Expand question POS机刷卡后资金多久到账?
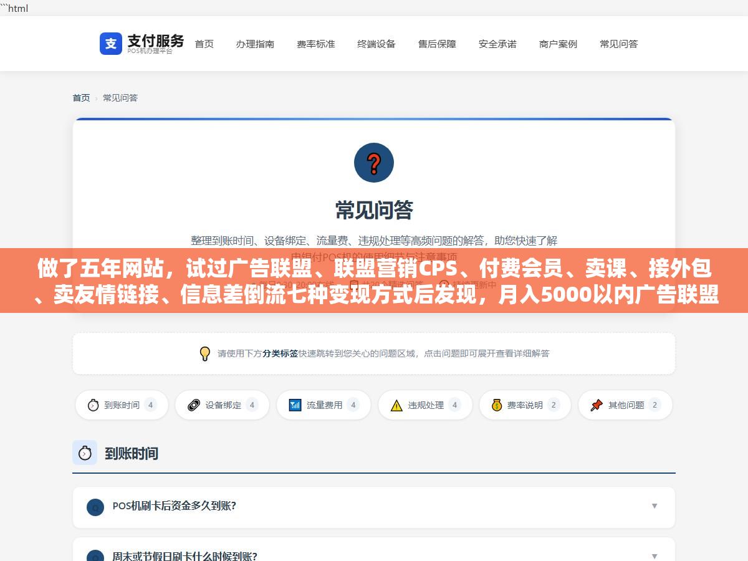Screen dimensions: 748x561 coord(374,506)
